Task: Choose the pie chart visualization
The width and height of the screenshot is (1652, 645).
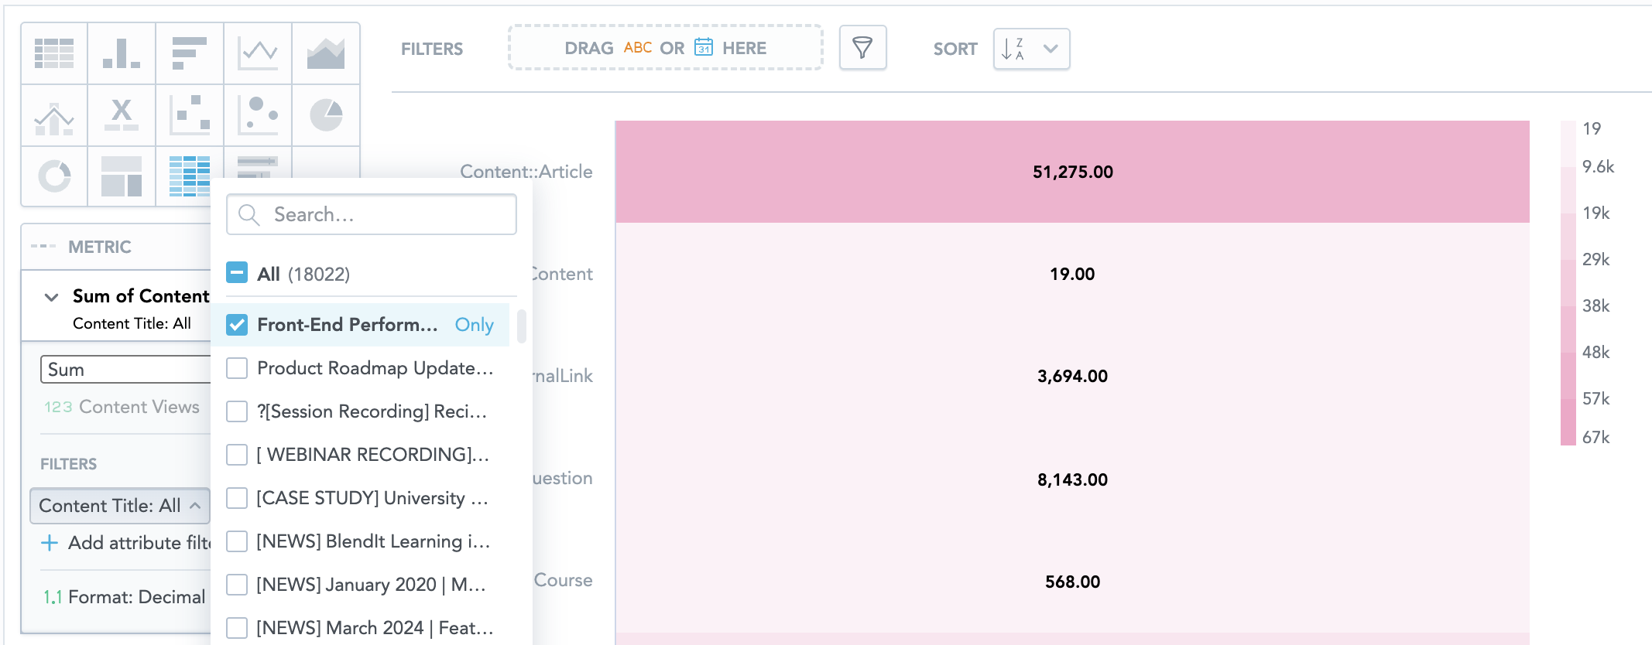Action: 326,115
